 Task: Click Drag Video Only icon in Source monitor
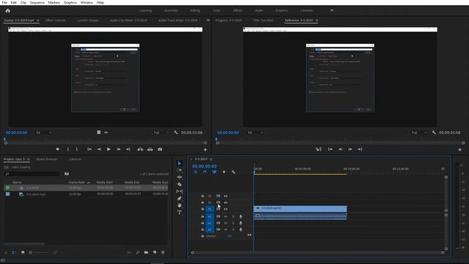[x=99, y=132]
